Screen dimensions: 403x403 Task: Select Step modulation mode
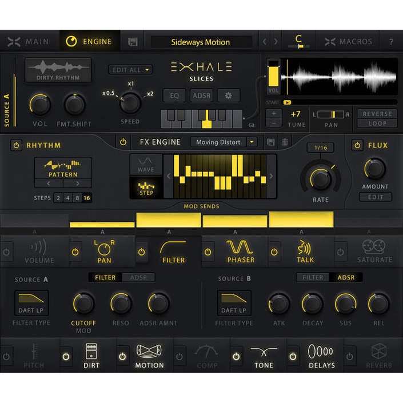(146, 188)
